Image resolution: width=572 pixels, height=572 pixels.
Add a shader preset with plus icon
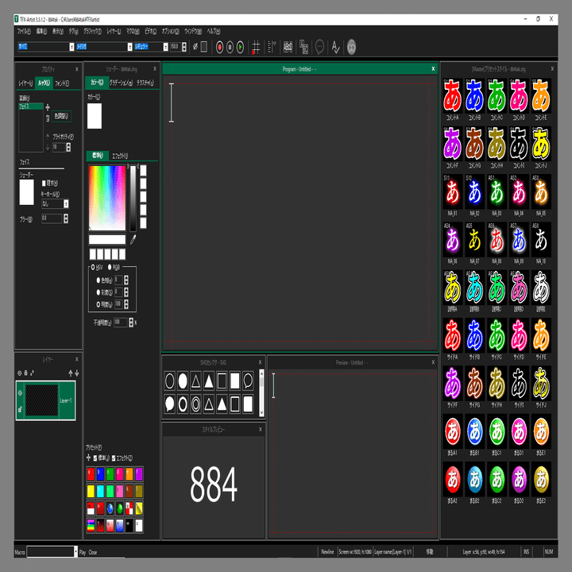click(88, 458)
